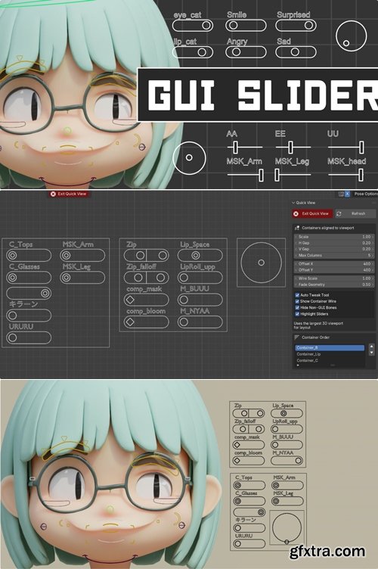Click the Wire Scale slider field
378x569 pixels.
coord(334,278)
